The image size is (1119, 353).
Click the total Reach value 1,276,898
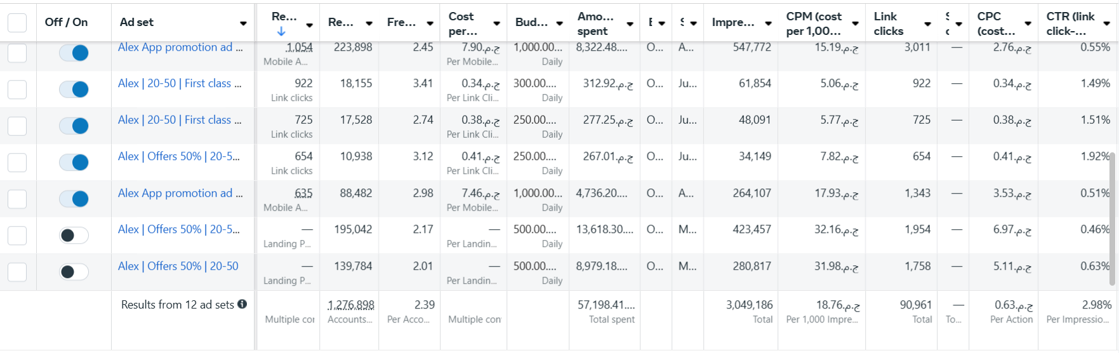pyautogui.click(x=351, y=305)
